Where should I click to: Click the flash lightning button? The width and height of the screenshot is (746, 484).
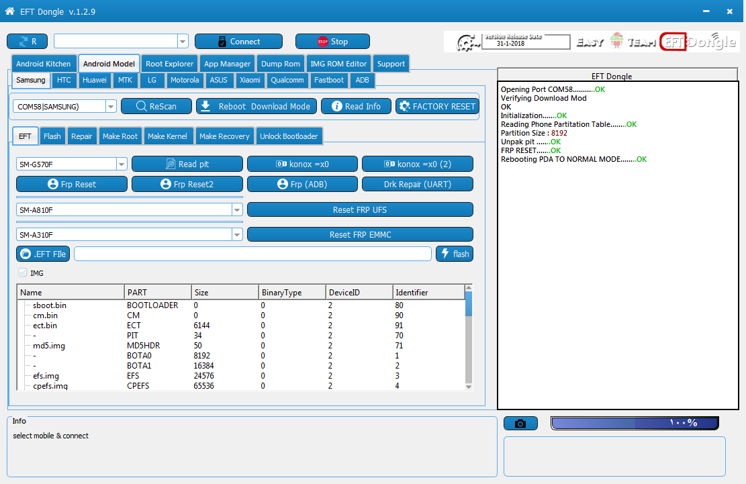click(455, 254)
